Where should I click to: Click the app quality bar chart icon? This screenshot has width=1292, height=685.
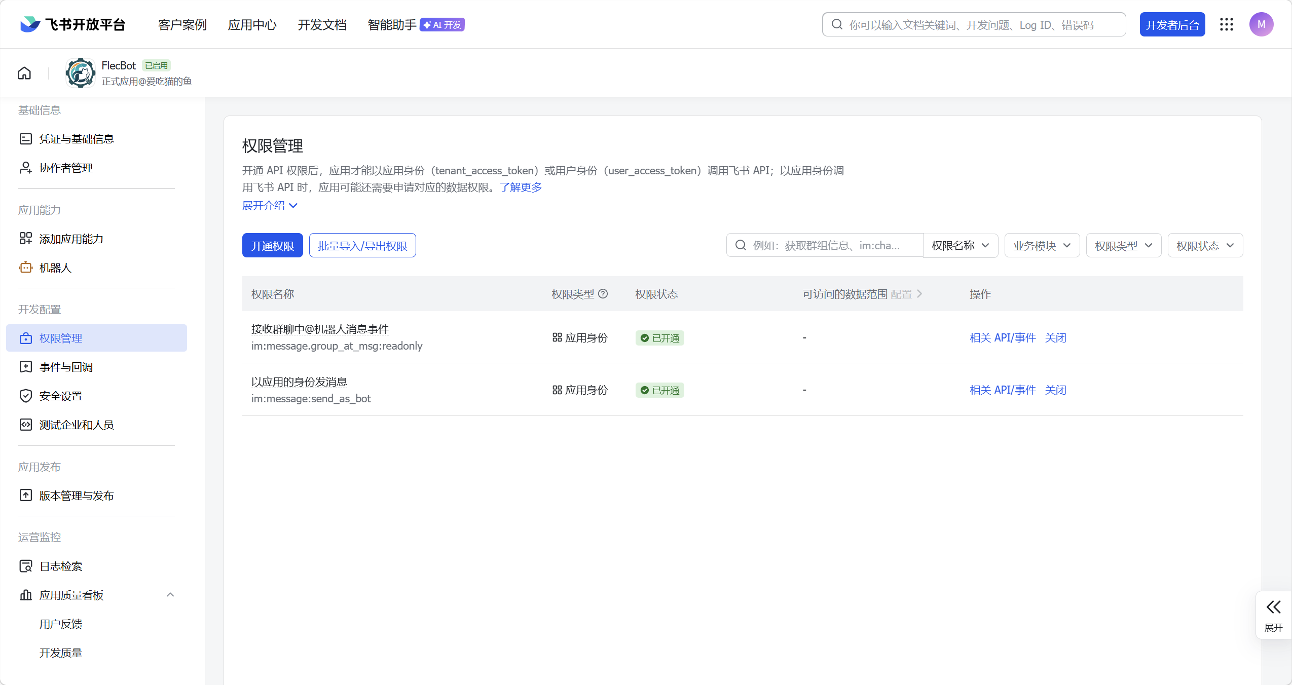coord(26,595)
